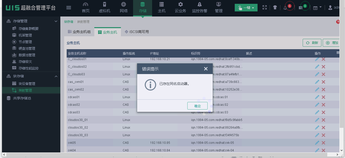Select the 存储 storage section
Image resolution: width=345 pixels, height=158 pixels.
[x=143, y=8]
